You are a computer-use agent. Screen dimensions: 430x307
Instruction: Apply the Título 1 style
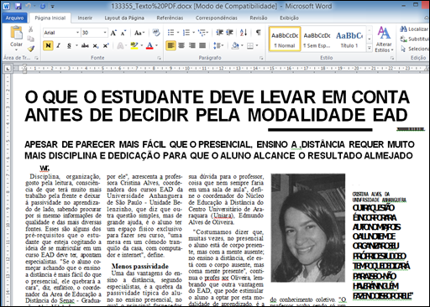coord(349,39)
